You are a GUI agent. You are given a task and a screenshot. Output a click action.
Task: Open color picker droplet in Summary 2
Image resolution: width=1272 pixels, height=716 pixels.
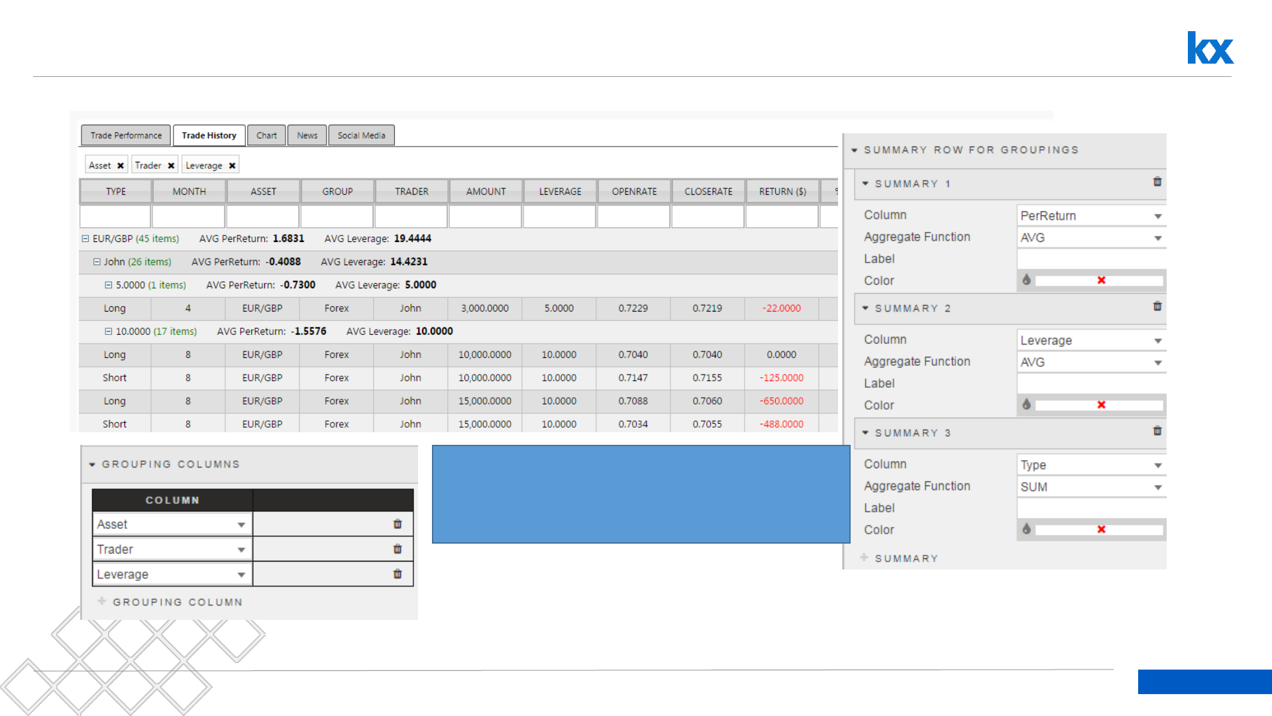point(1026,404)
